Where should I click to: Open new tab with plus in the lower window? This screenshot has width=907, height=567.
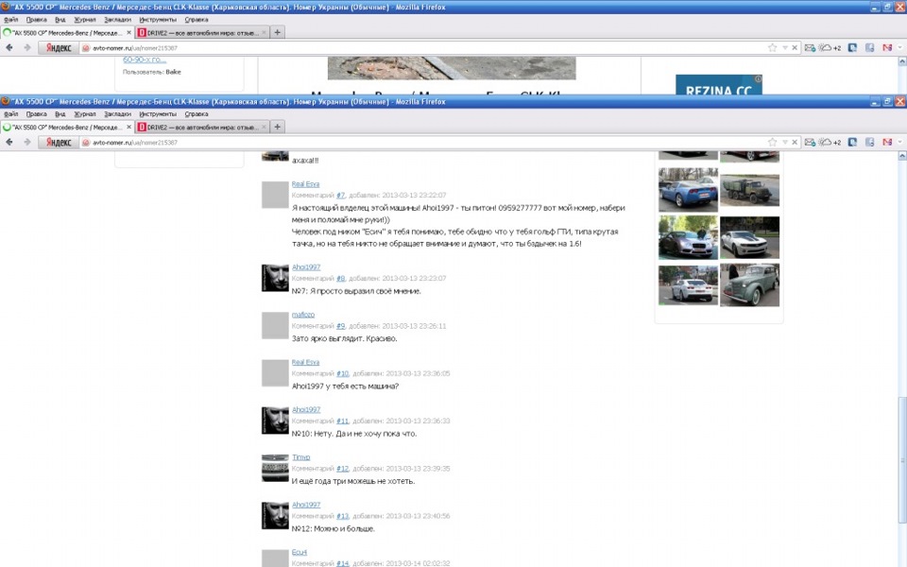(277, 127)
